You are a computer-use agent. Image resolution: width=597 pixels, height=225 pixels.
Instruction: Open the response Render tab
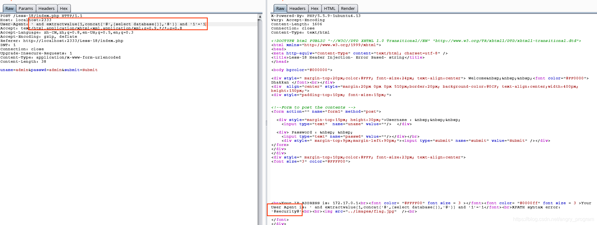(x=348, y=9)
